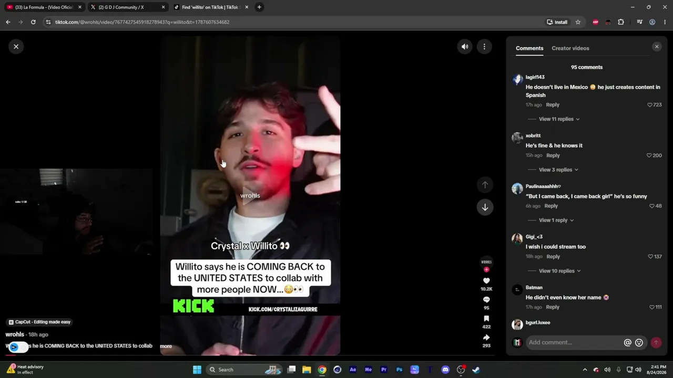
Task: Follow wrohls with the red plus button
Action: point(486,269)
